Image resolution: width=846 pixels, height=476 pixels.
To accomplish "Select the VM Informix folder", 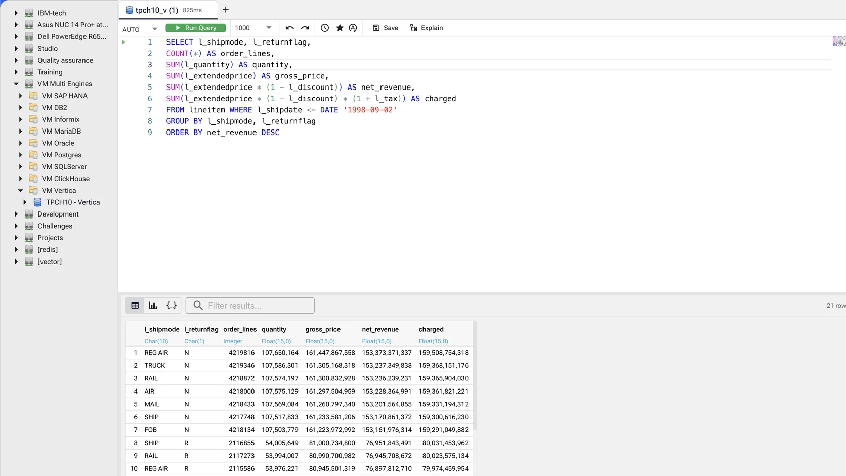I will [x=61, y=119].
